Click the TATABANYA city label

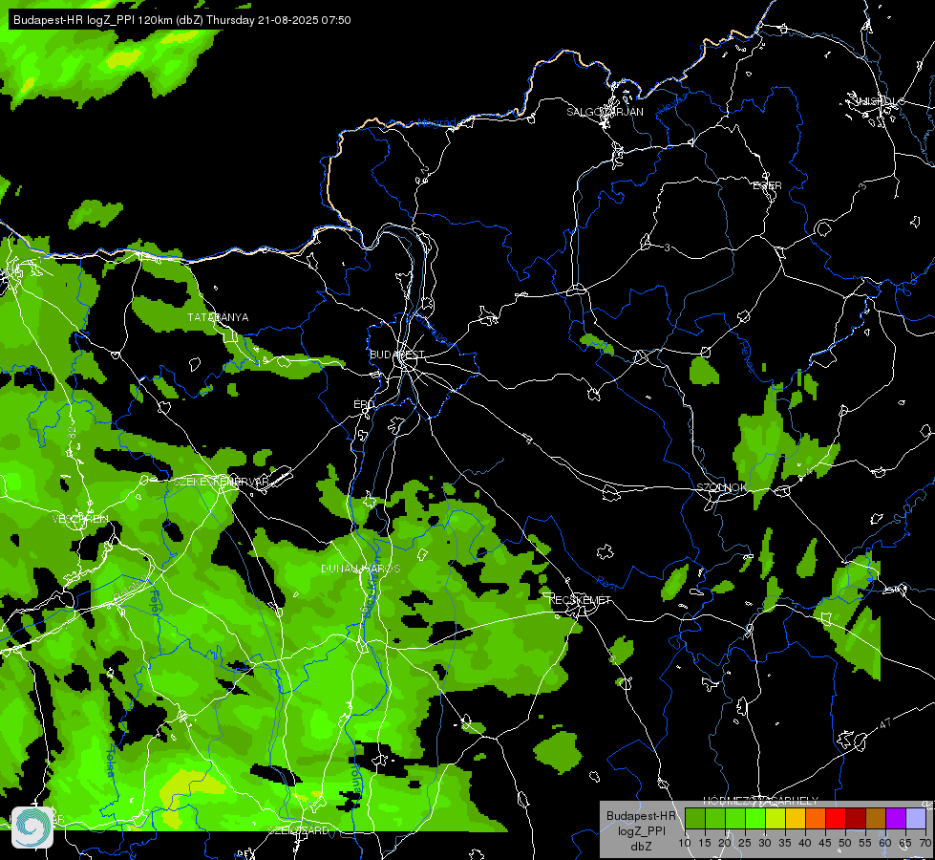point(219,317)
